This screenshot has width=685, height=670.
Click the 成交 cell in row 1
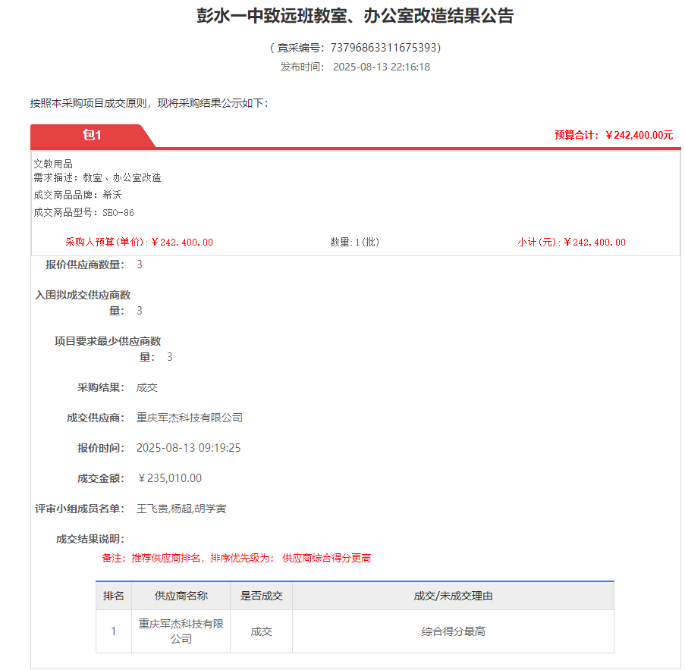(261, 631)
